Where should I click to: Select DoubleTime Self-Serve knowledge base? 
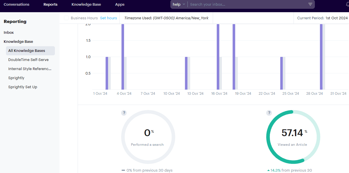[28, 60]
